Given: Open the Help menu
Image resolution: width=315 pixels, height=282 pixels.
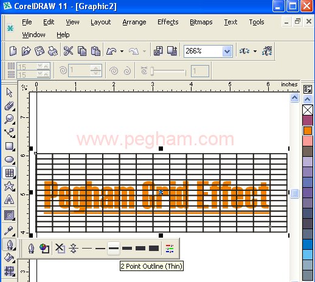Looking at the screenshot, I should click(x=63, y=35).
